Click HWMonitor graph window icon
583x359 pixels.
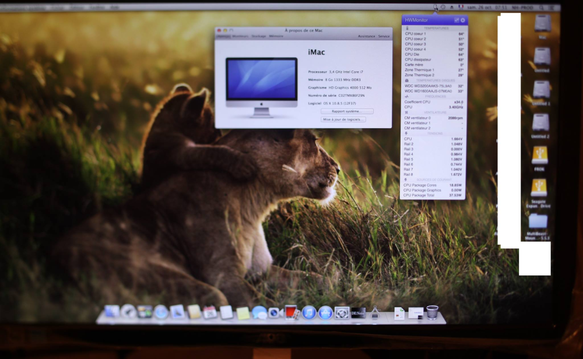(456, 20)
